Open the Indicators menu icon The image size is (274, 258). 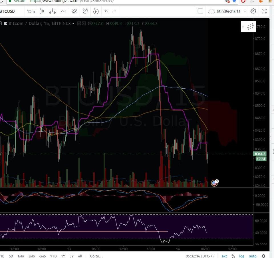pos(63,11)
